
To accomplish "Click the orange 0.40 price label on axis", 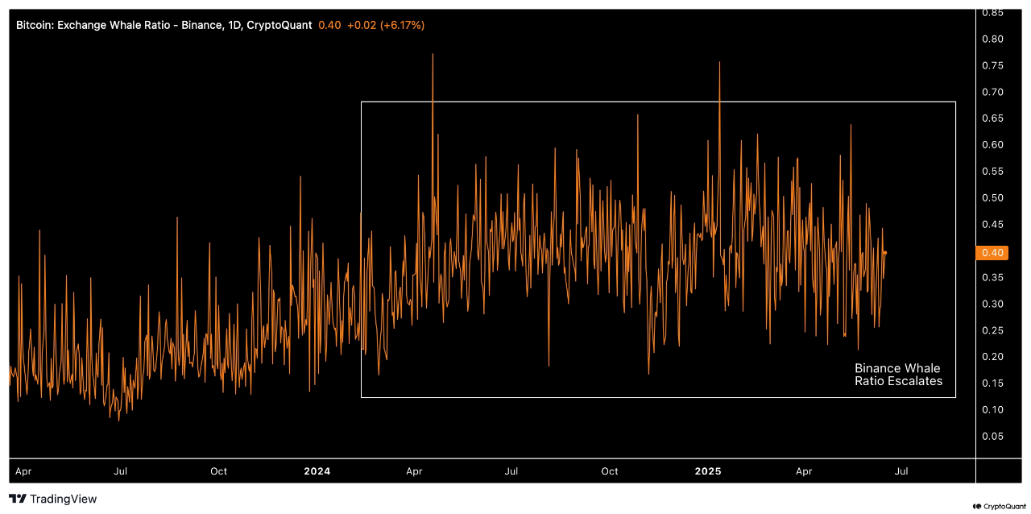I will pos(992,252).
